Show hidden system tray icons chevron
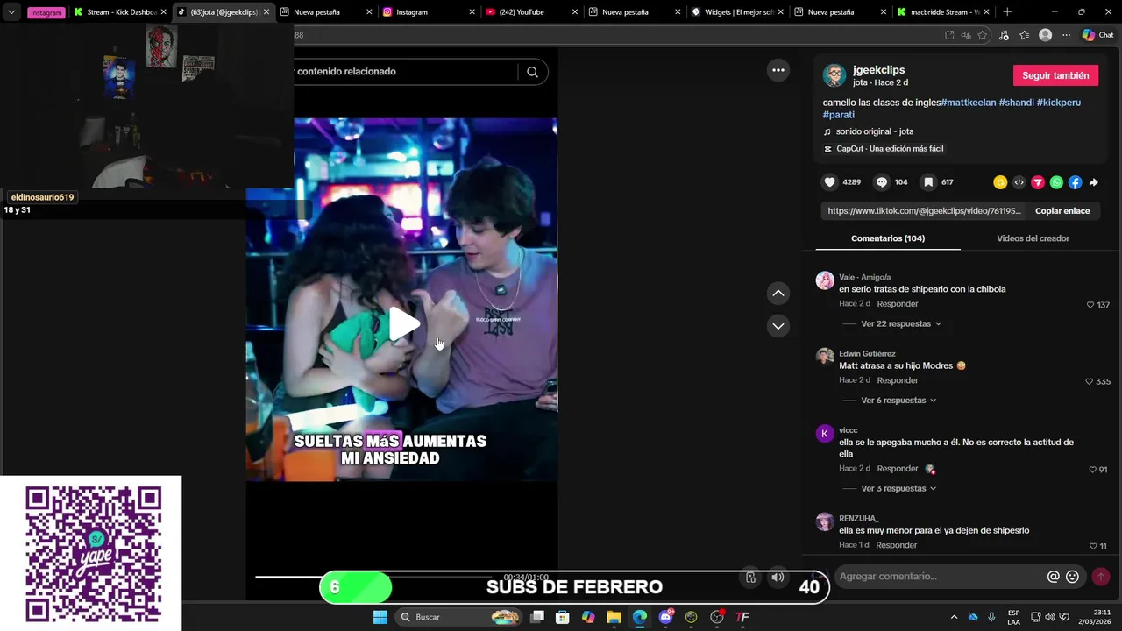The image size is (1122, 631). 955,617
